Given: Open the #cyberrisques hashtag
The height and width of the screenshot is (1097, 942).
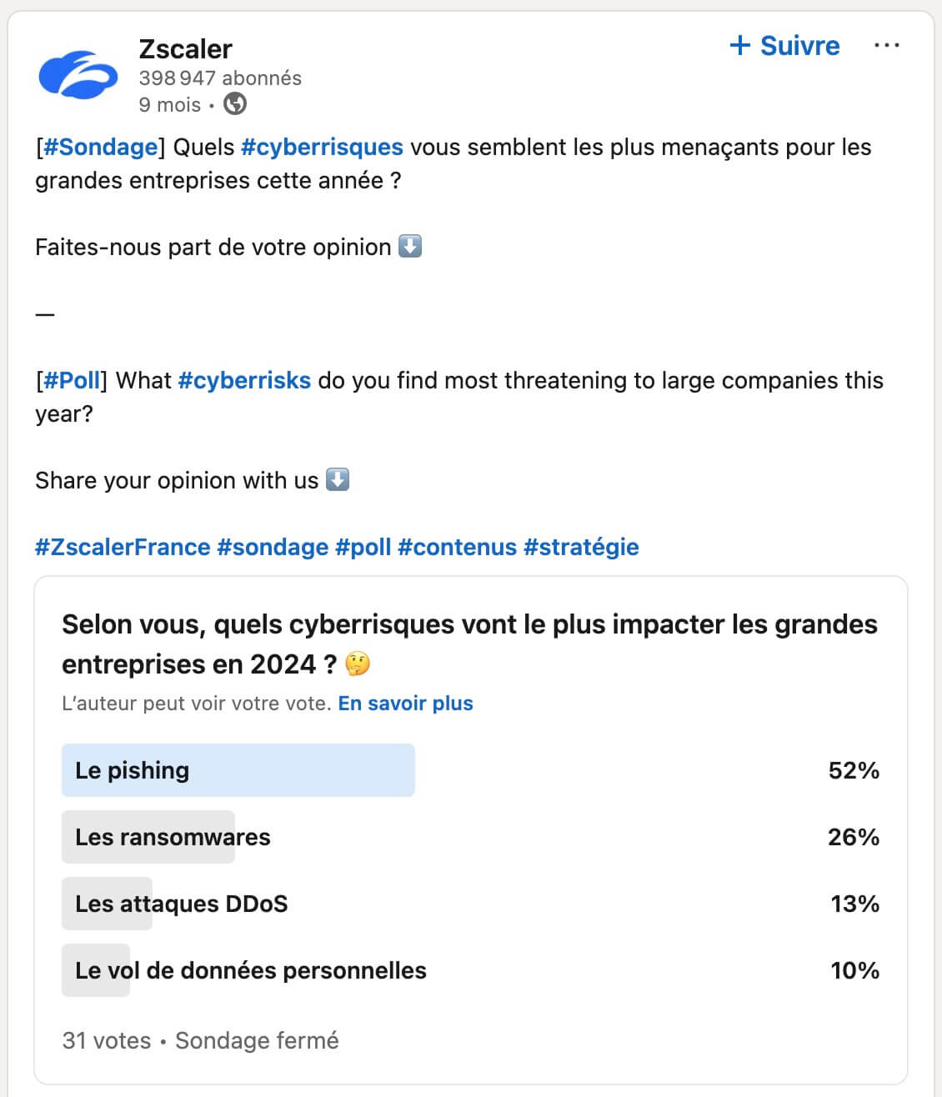Looking at the screenshot, I should pyautogui.click(x=322, y=148).
